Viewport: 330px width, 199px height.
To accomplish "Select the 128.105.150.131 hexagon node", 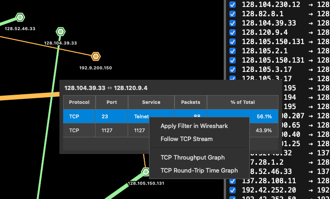I will point(146,172).
